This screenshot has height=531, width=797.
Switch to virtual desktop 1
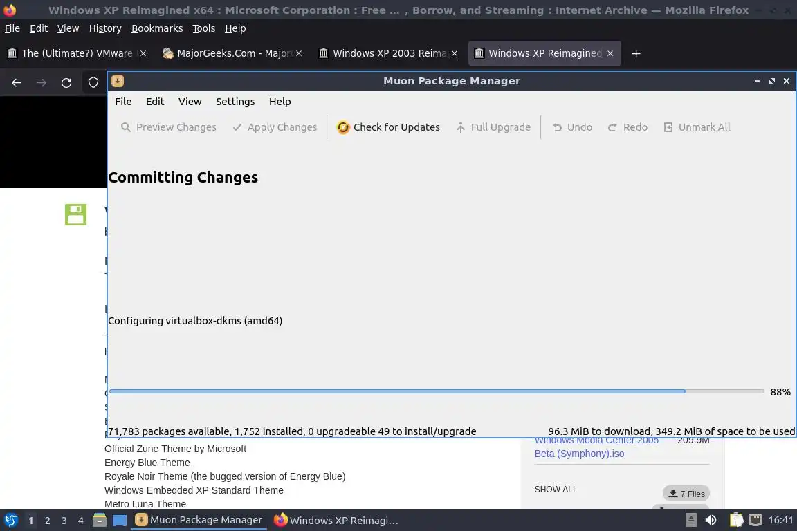30,521
